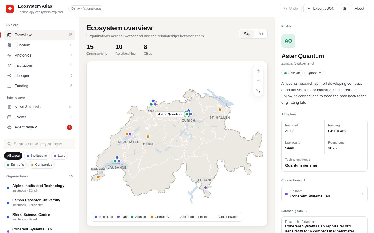
Task: Follow arrow on Coherent Systems Lab connection
Action: [362, 194]
